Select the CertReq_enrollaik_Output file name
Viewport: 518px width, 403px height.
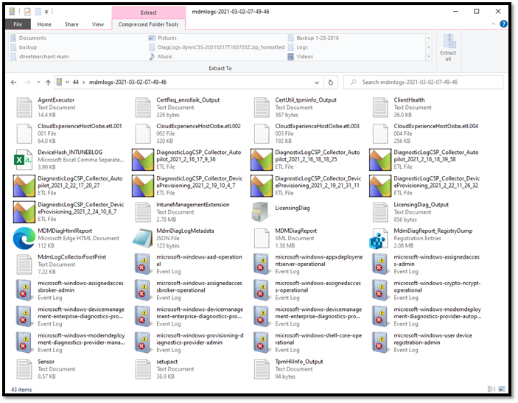tap(188, 99)
